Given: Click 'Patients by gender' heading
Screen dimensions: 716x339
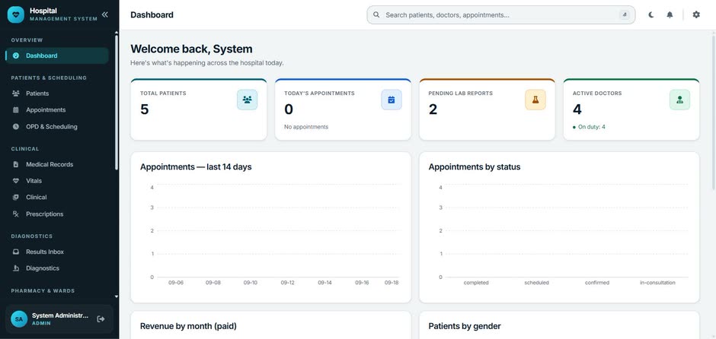Looking at the screenshot, I should [465, 326].
